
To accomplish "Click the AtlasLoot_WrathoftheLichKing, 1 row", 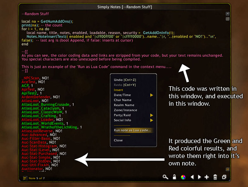I will click(52, 127).
